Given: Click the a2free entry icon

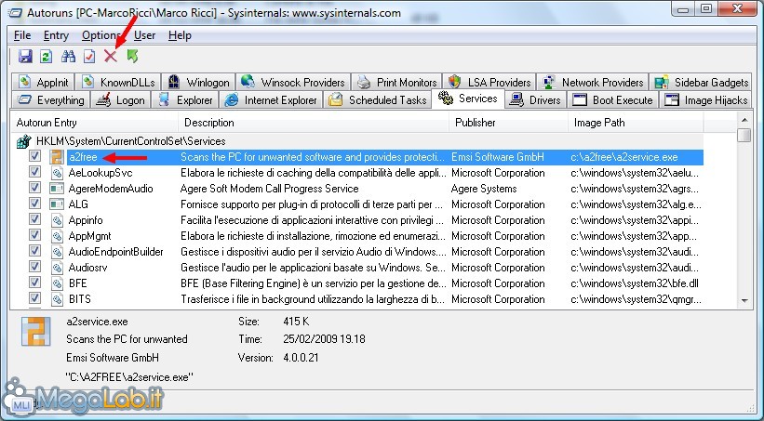Looking at the screenshot, I should pyautogui.click(x=57, y=157).
